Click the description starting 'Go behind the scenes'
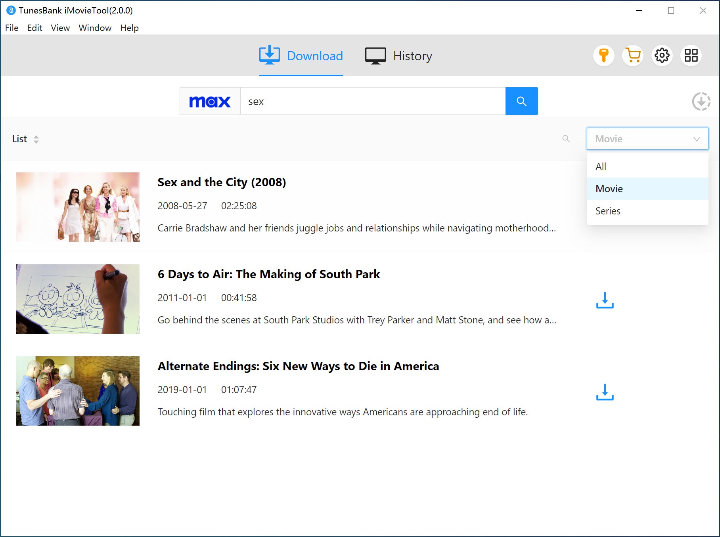This screenshot has height=537, width=720. (357, 320)
